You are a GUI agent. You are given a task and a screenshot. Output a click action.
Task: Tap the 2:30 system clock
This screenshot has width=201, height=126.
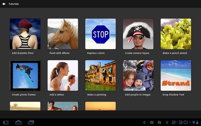(x=180, y=122)
